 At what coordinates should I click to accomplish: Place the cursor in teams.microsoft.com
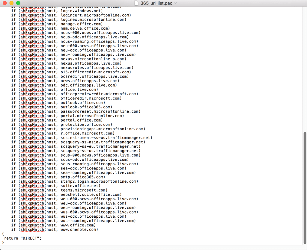tap(84, 190)
